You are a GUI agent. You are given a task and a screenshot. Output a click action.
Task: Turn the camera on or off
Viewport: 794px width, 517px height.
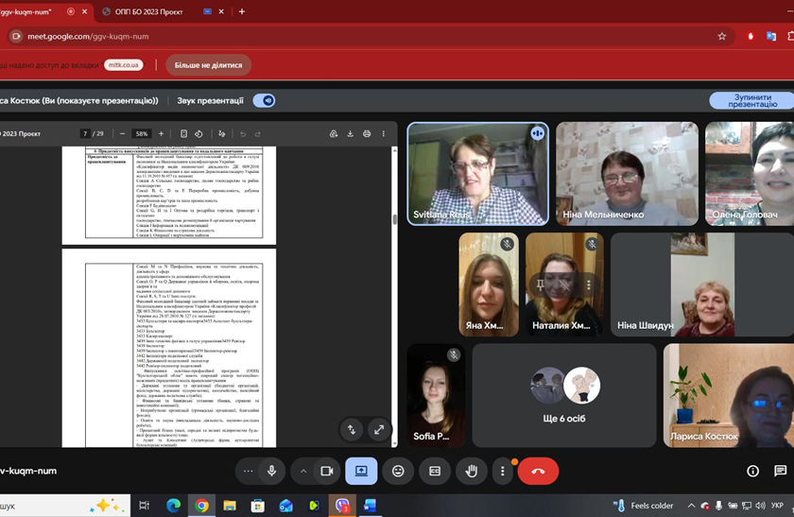tap(327, 471)
